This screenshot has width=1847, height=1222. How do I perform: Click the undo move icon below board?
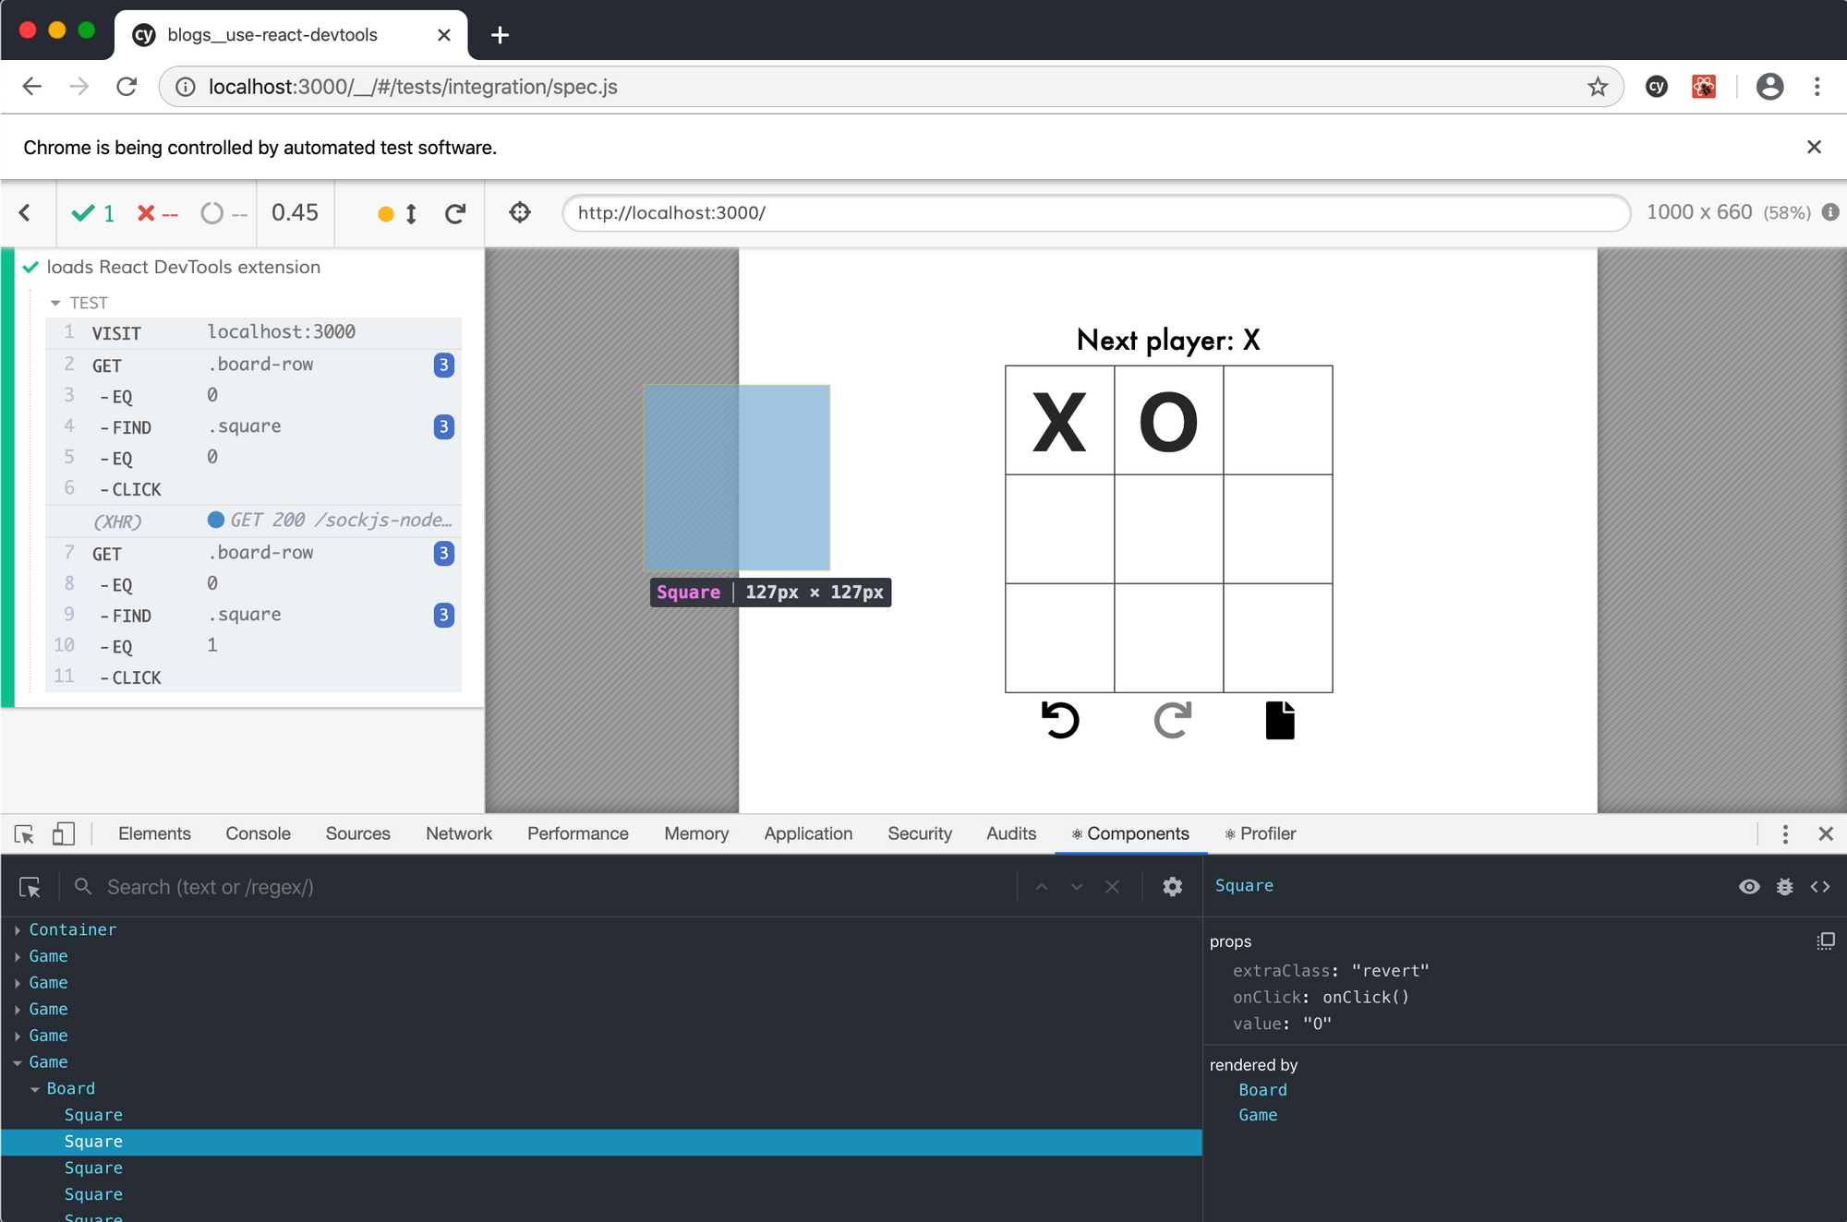(x=1060, y=720)
